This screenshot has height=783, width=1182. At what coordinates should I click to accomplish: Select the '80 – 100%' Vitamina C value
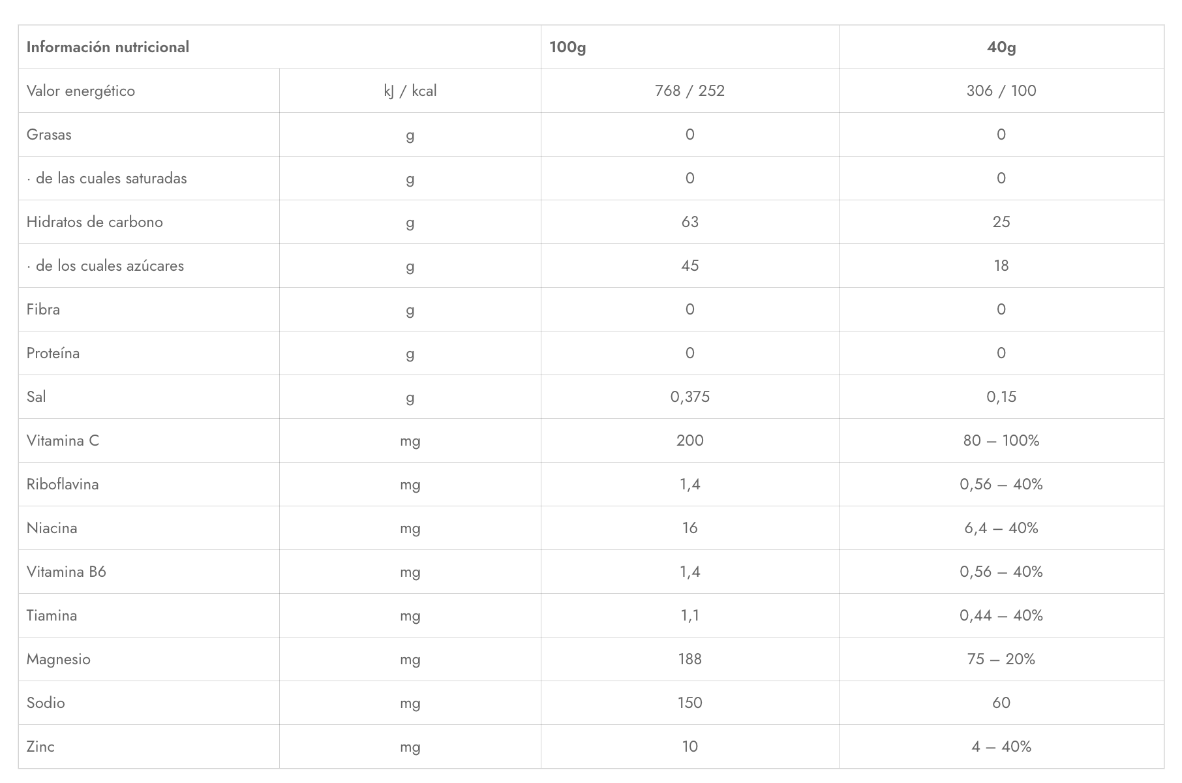coord(1001,440)
